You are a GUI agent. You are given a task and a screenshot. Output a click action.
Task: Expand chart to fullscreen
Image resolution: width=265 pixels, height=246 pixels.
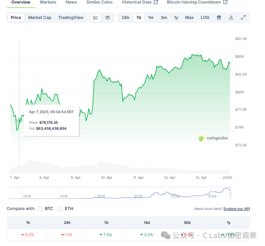click(243, 18)
